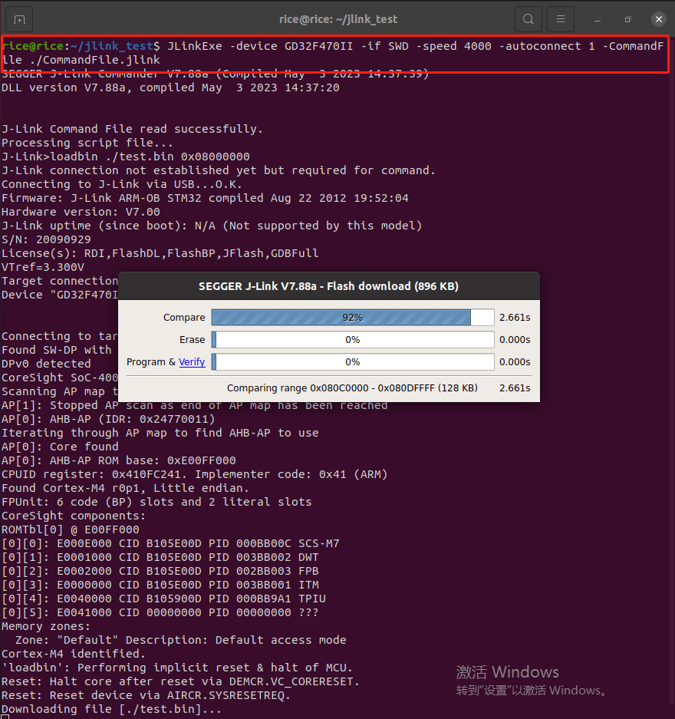Screen dimensions: 675x719
Task: Click the flash download dialog title bar
Action: (x=328, y=286)
